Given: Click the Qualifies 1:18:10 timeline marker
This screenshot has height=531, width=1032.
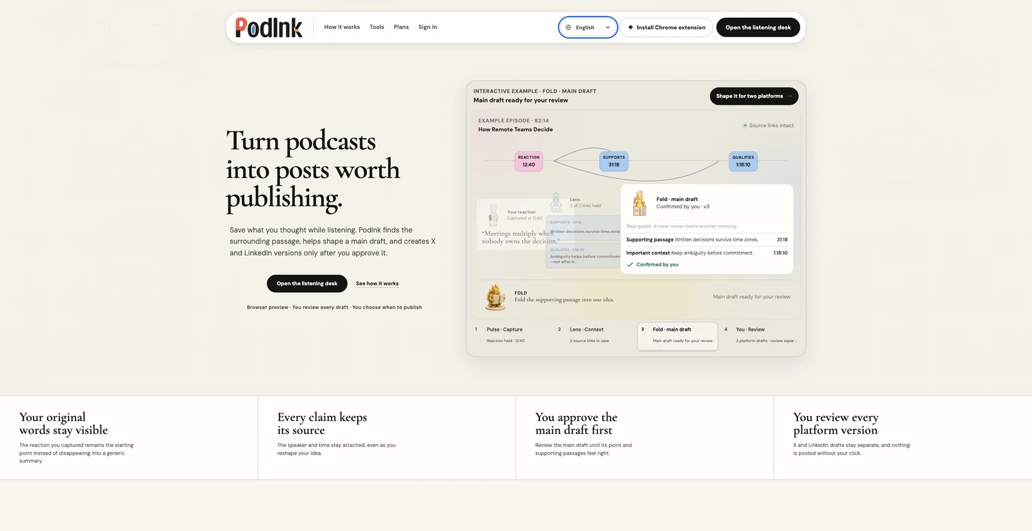Looking at the screenshot, I should [743, 161].
